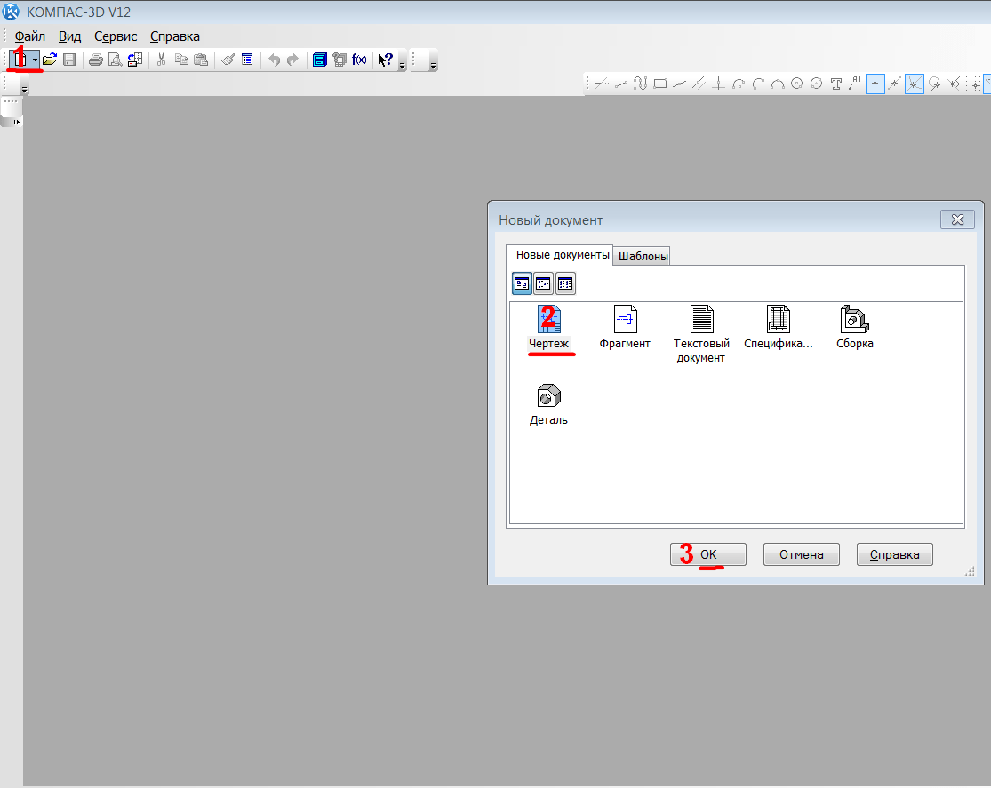Confirm with the OK button

coord(707,554)
